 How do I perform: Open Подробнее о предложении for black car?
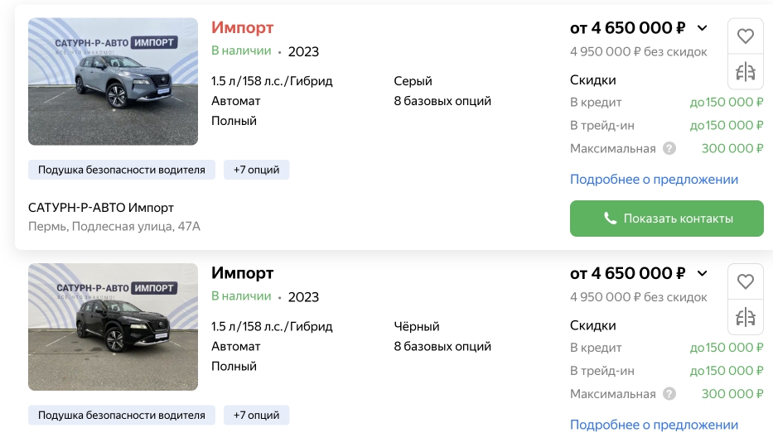pyautogui.click(x=654, y=425)
